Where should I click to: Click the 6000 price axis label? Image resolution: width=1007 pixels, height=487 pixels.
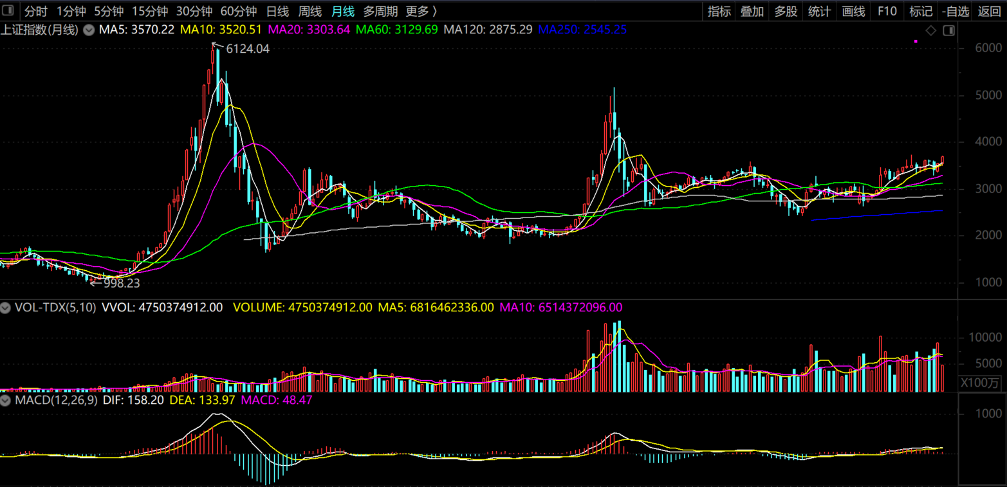[988, 48]
